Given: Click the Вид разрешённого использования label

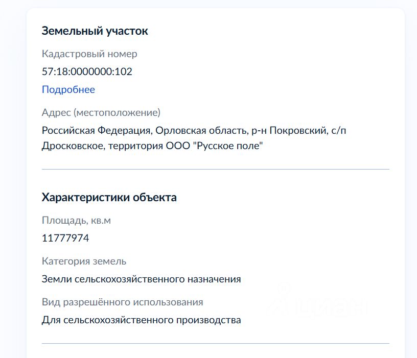Looking at the screenshot, I should (x=122, y=302).
